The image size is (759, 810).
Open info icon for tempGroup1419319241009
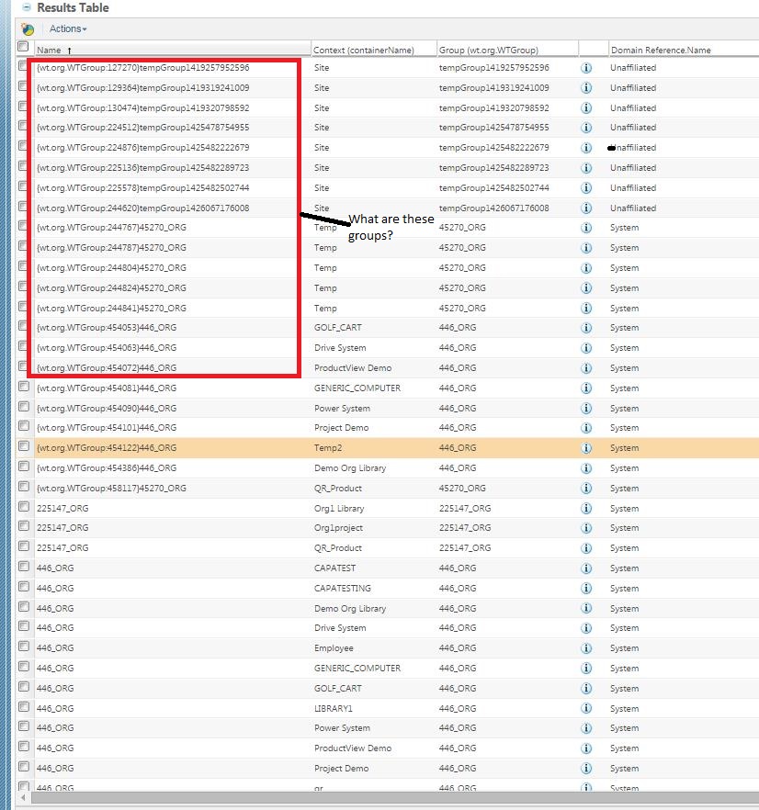pyautogui.click(x=586, y=88)
